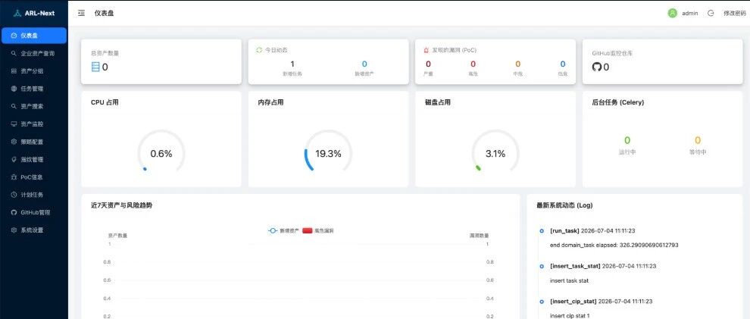
Task: Click the dashboard icon in sidebar
Action: pyautogui.click(x=14, y=36)
